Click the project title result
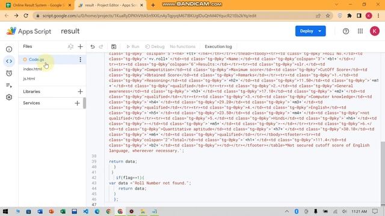The height and width of the screenshot is (216, 385). [x=70, y=31]
